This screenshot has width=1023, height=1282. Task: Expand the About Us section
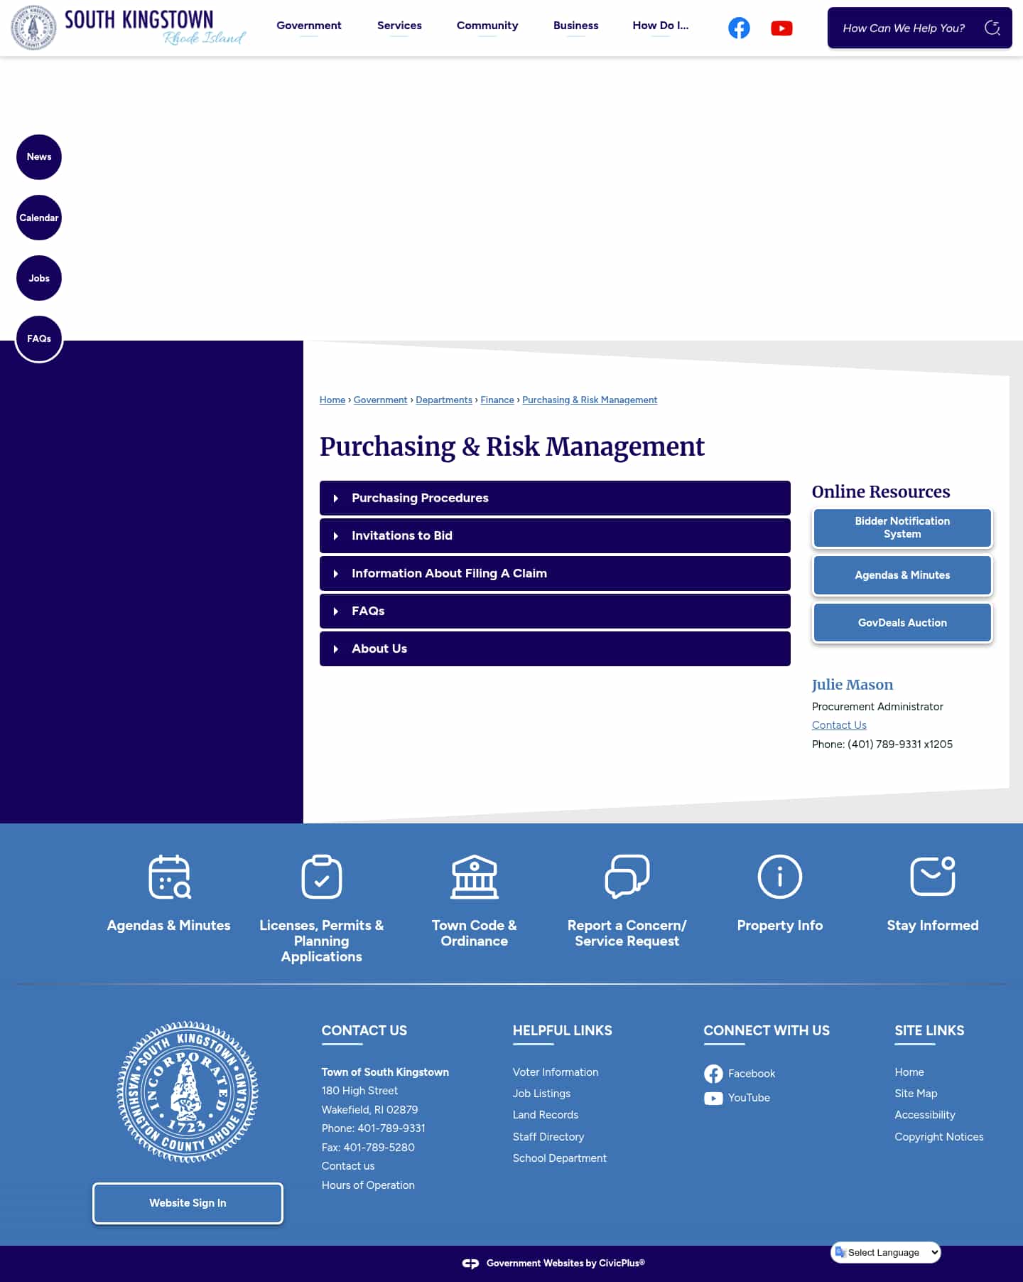tap(555, 648)
